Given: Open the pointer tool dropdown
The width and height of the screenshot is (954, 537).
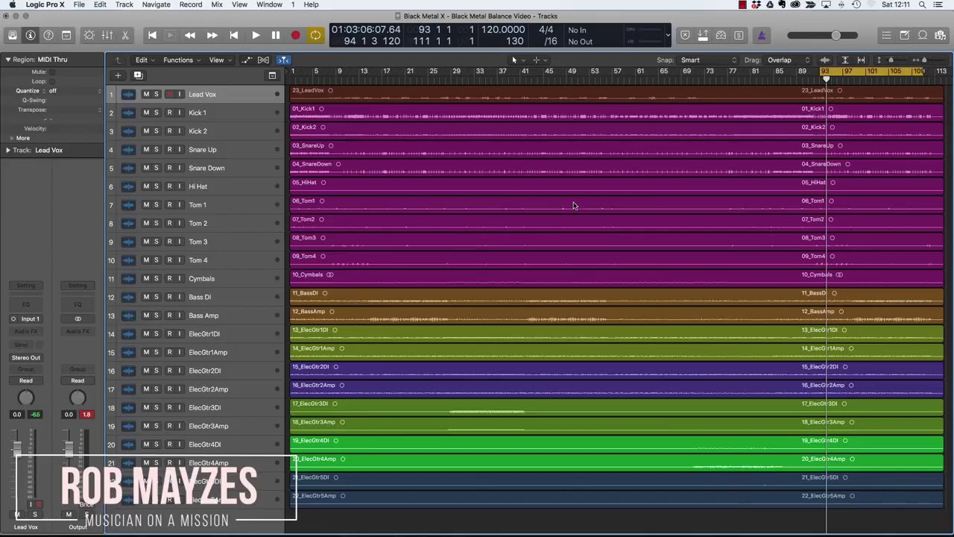Looking at the screenshot, I should pos(517,60).
